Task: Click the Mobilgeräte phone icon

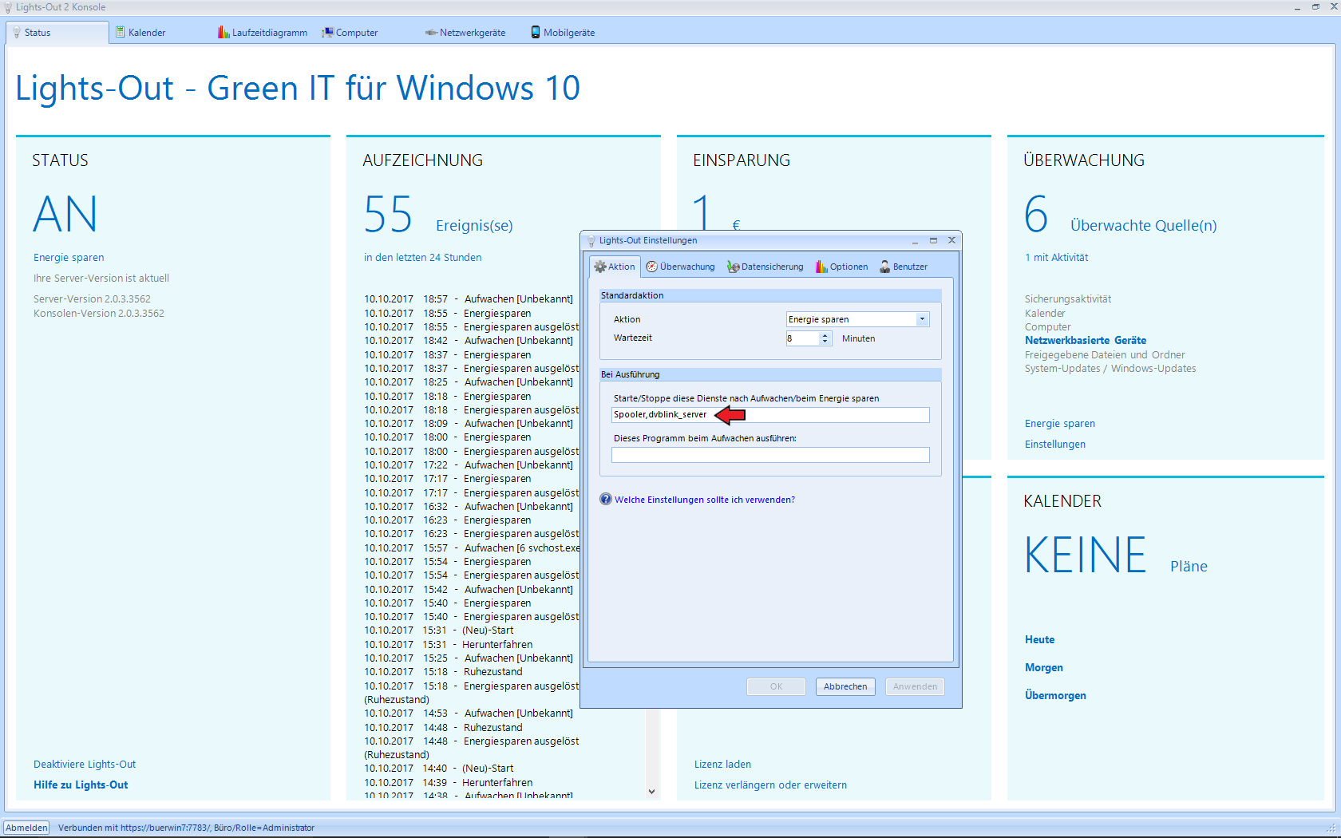Action: point(536,33)
